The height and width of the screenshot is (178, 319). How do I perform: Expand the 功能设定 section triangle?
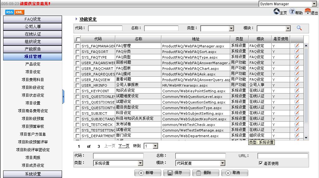click(x=76, y=19)
